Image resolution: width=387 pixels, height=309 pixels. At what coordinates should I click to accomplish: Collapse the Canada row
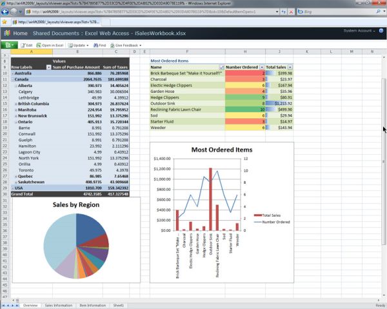click(13, 79)
